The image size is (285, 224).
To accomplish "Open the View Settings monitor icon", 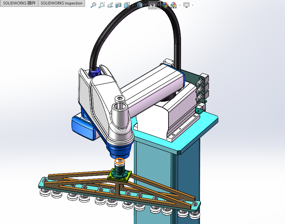I will coord(186,5).
